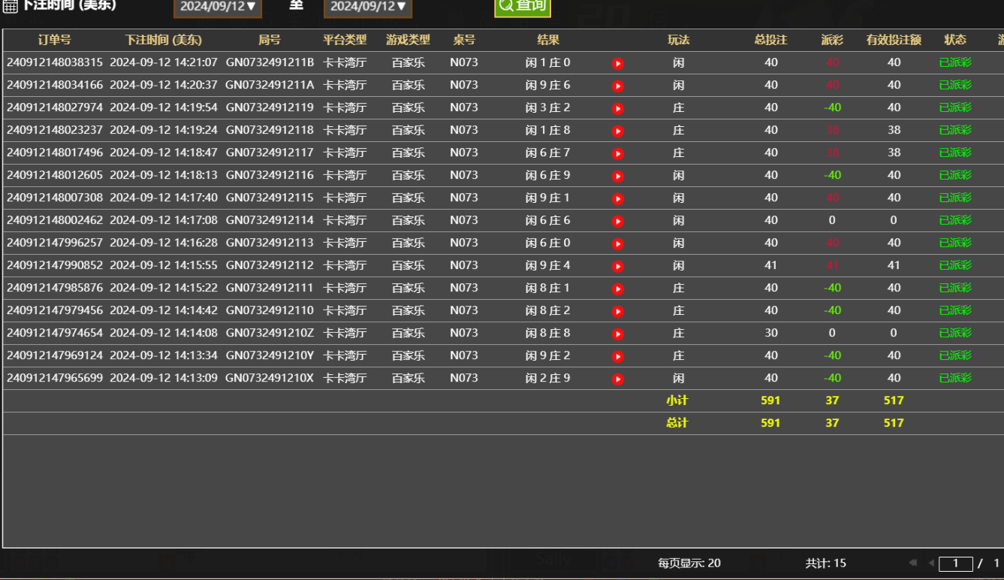Play video for round GN0732491210Z
The height and width of the screenshot is (580, 1004).
(x=618, y=334)
